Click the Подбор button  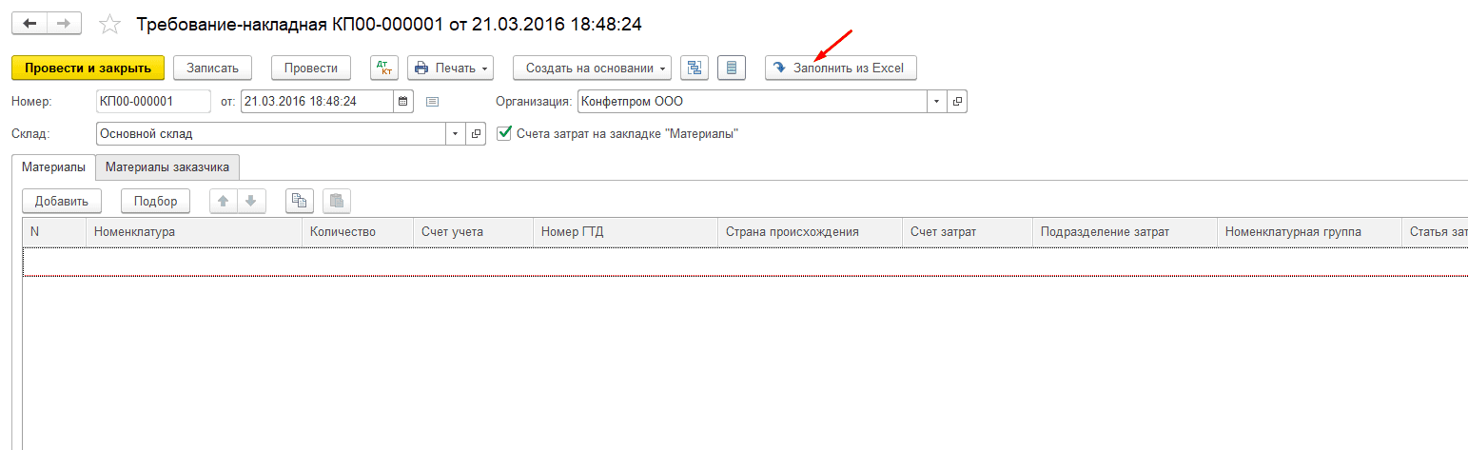point(156,201)
